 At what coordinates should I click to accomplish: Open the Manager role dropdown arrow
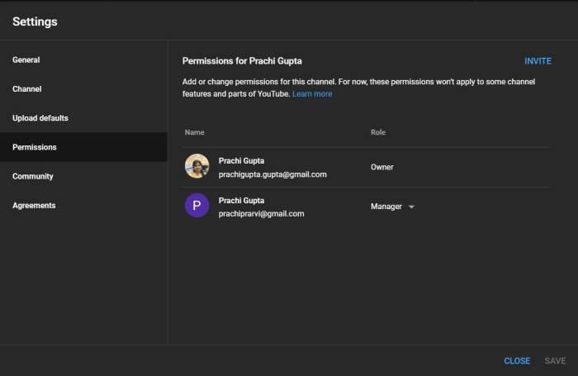411,207
